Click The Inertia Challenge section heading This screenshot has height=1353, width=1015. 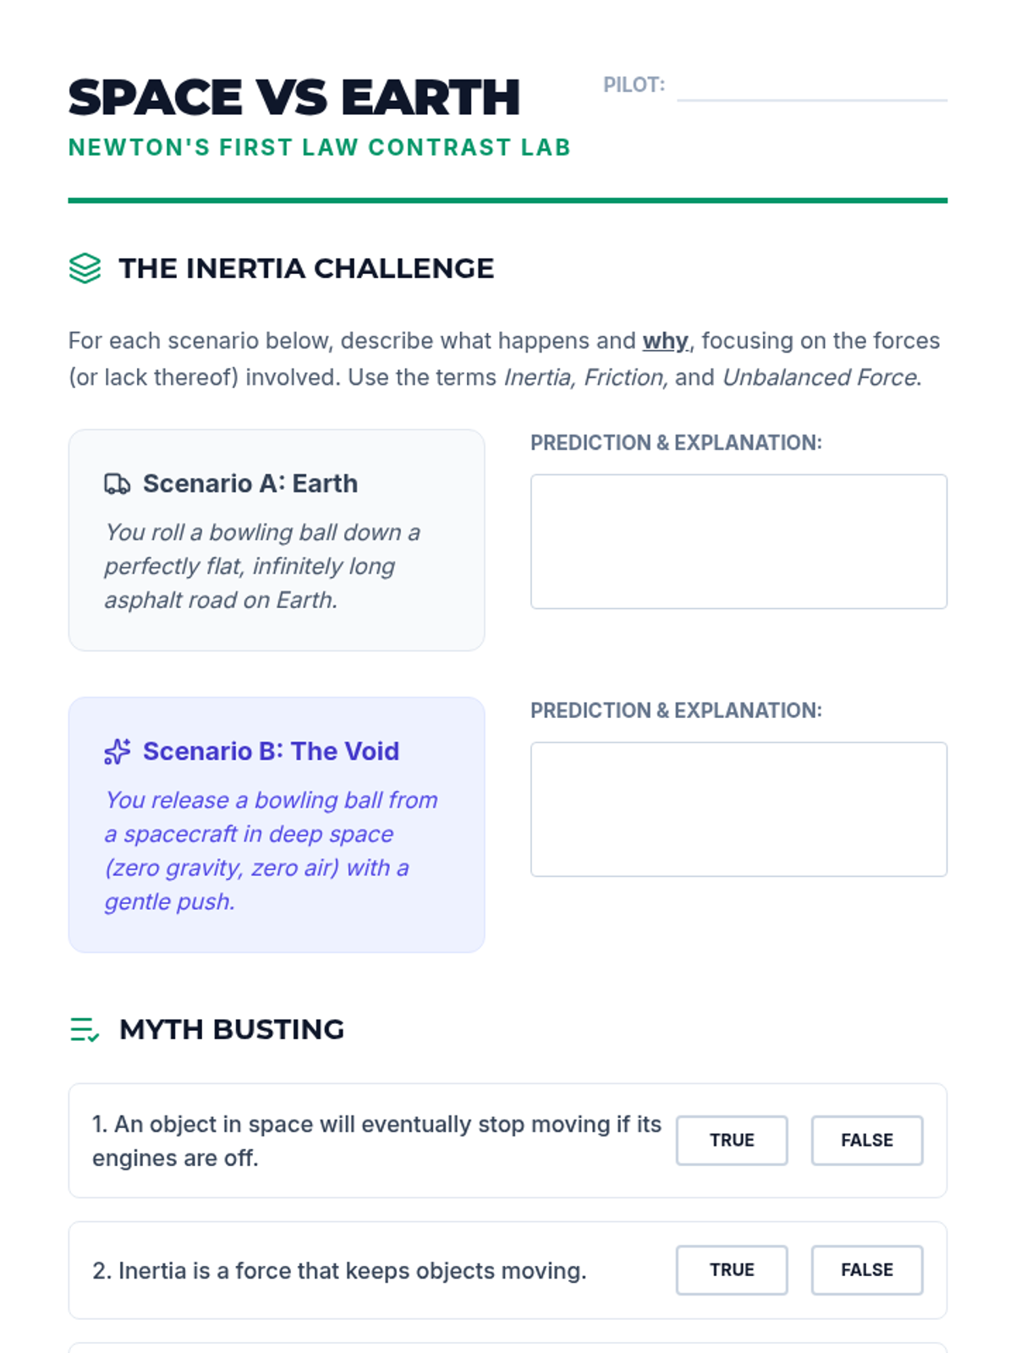point(306,268)
